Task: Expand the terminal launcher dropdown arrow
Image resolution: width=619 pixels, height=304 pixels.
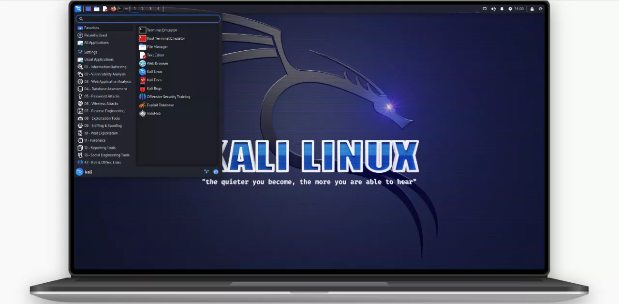Action: (x=126, y=9)
